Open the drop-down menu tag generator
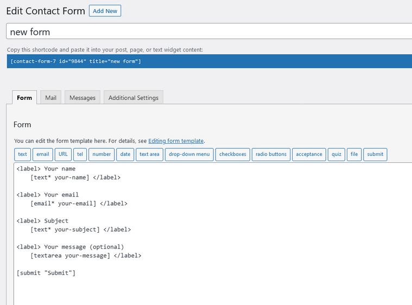 click(x=189, y=154)
